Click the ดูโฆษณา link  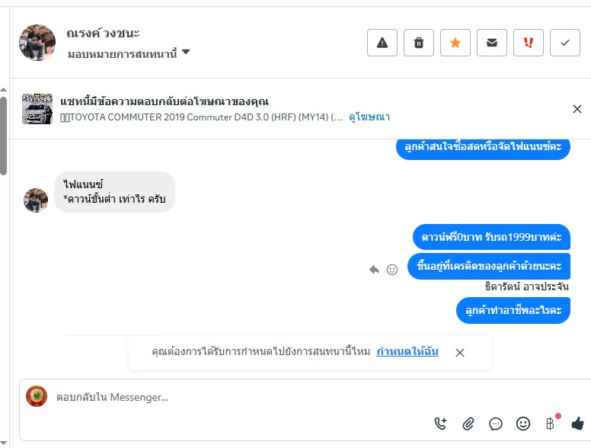369,117
